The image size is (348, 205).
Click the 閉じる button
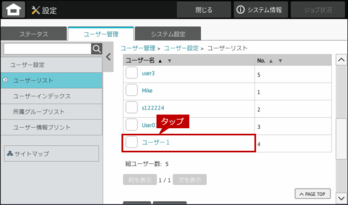point(204,10)
